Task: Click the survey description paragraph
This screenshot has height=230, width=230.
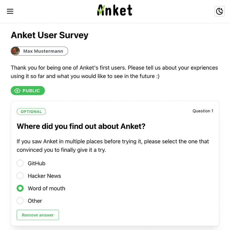Action: (x=114, y=72)
